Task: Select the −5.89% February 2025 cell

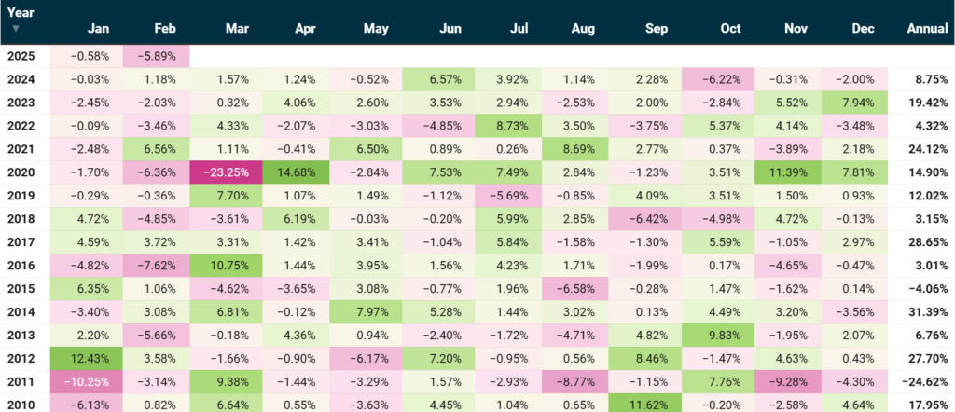Action: 157,55
